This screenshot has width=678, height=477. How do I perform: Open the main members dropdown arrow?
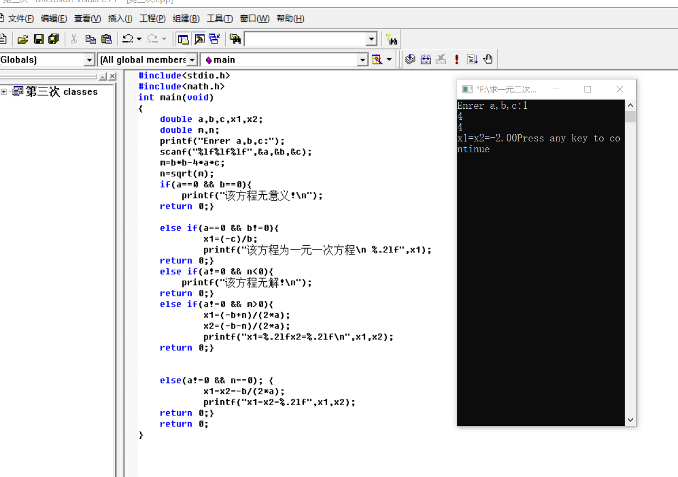coord(363,60)
